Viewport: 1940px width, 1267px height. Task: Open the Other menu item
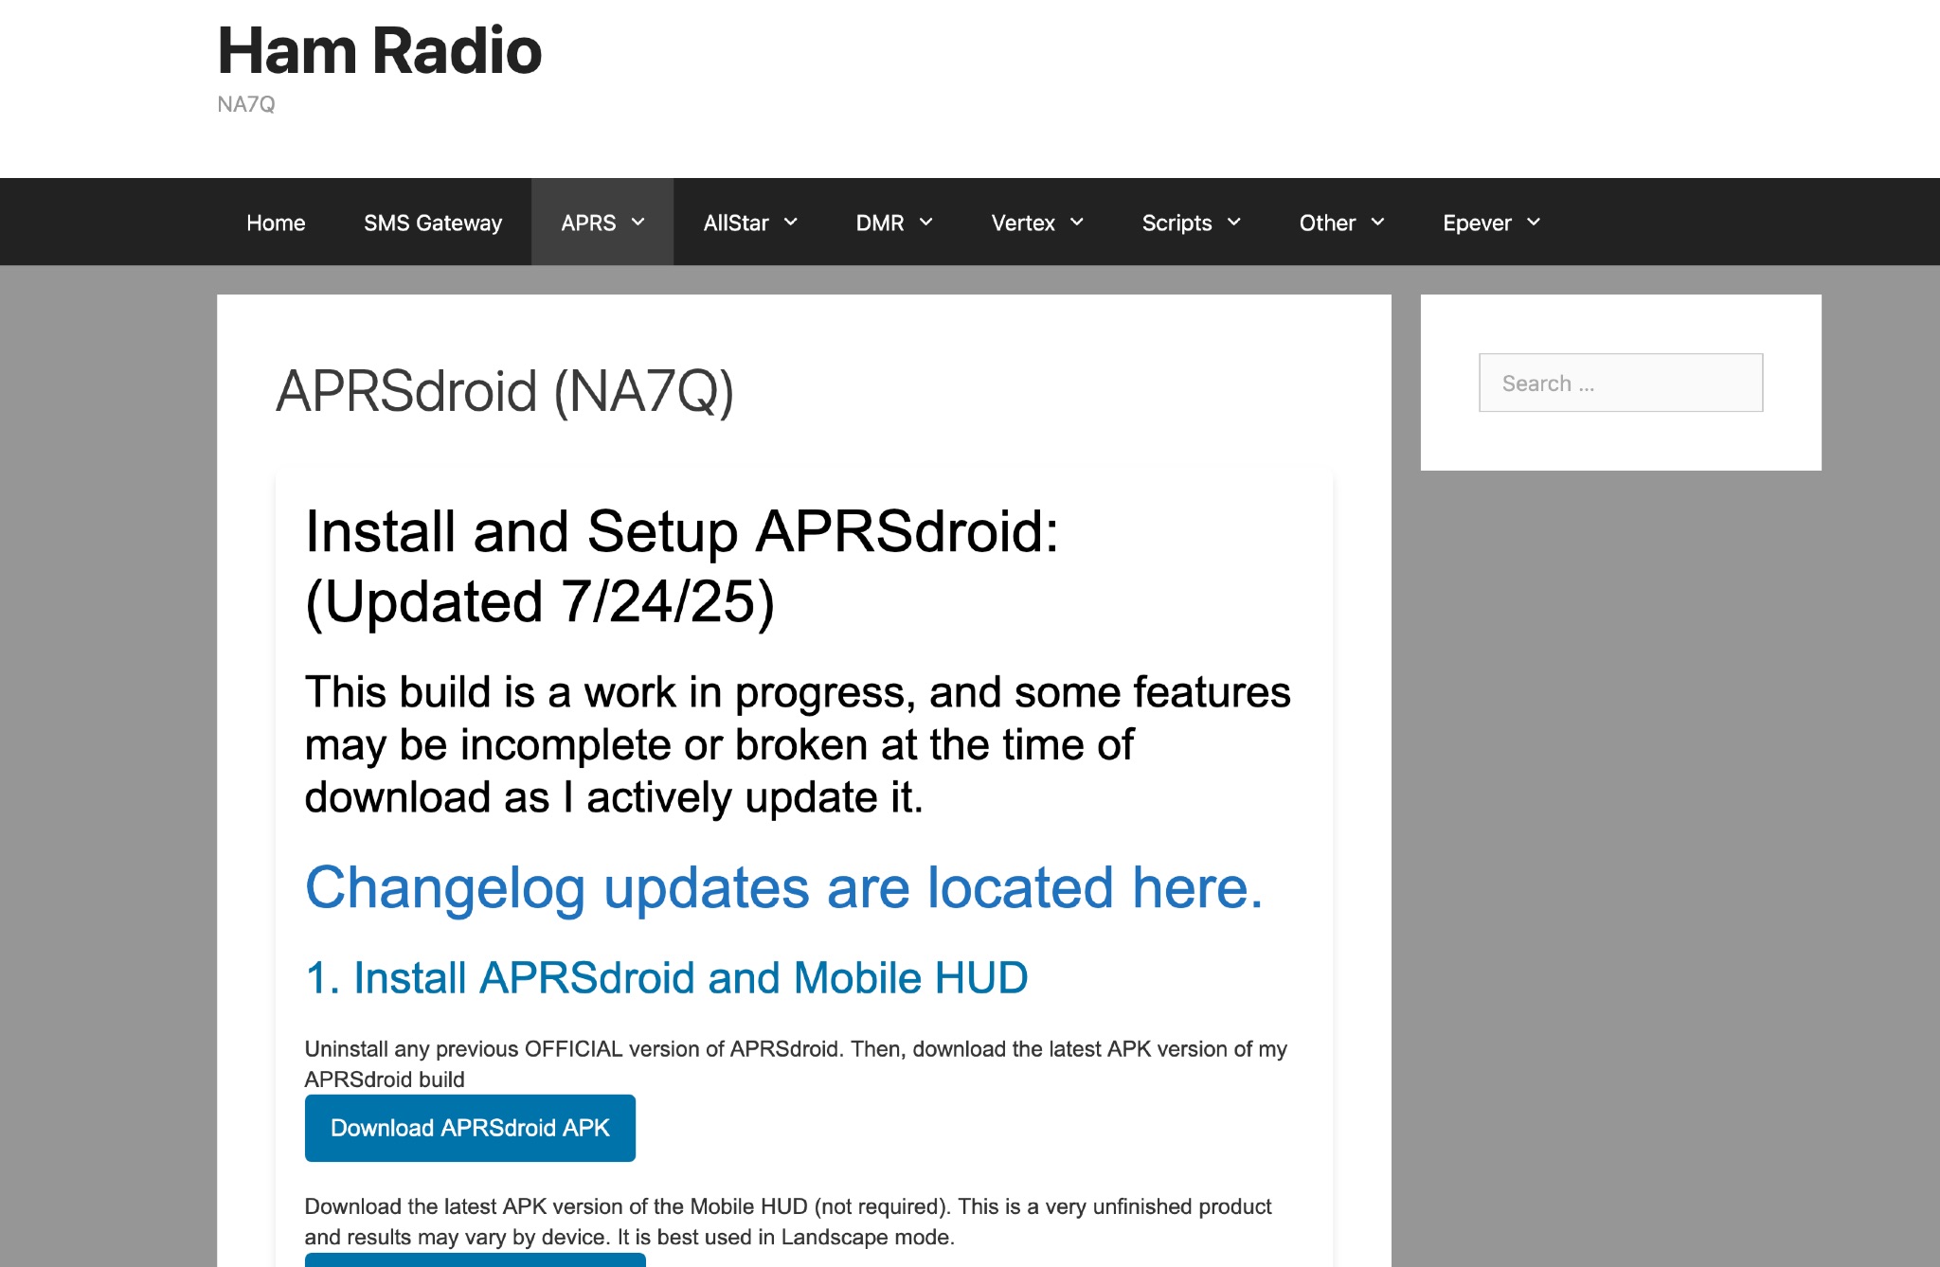[x=1327, y=223]
